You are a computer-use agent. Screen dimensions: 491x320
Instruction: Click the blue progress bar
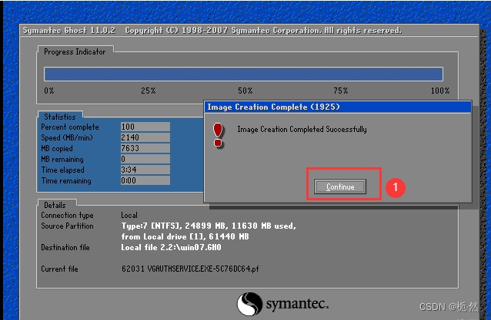pyautogui.click(x=244, y=74)
